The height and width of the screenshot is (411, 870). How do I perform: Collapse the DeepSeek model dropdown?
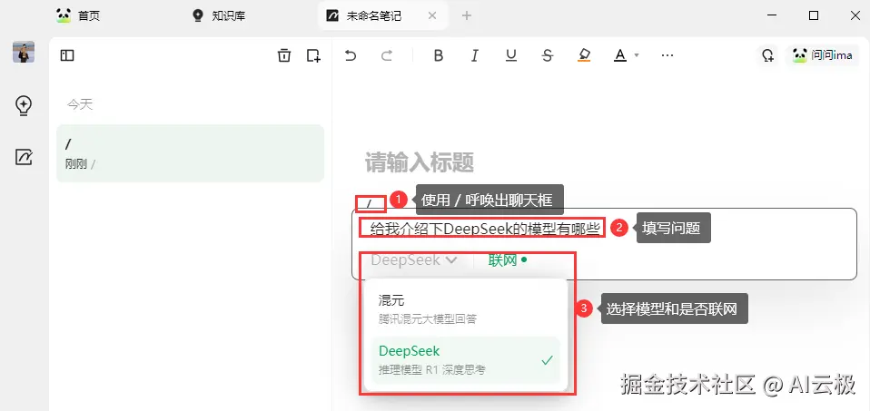coord(413,259)
